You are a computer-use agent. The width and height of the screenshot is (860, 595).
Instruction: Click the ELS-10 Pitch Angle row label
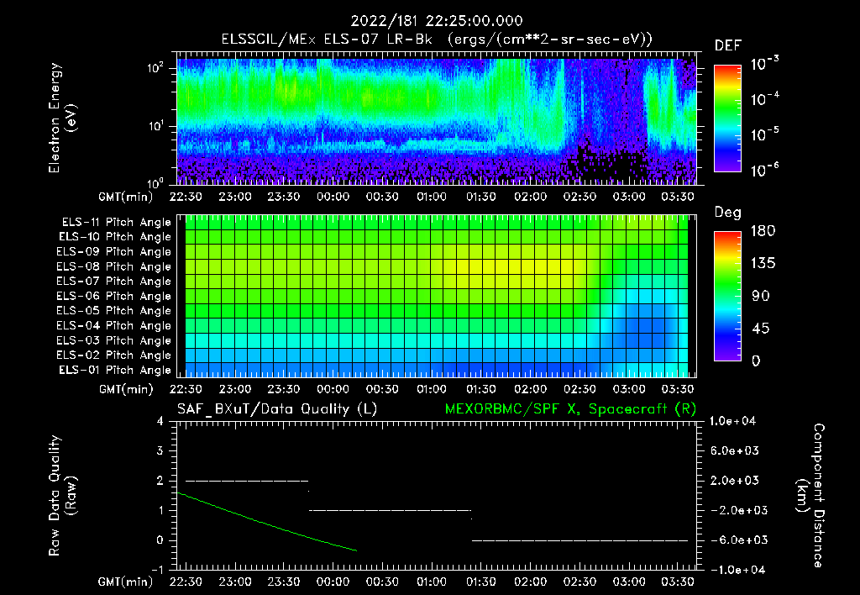114,237
